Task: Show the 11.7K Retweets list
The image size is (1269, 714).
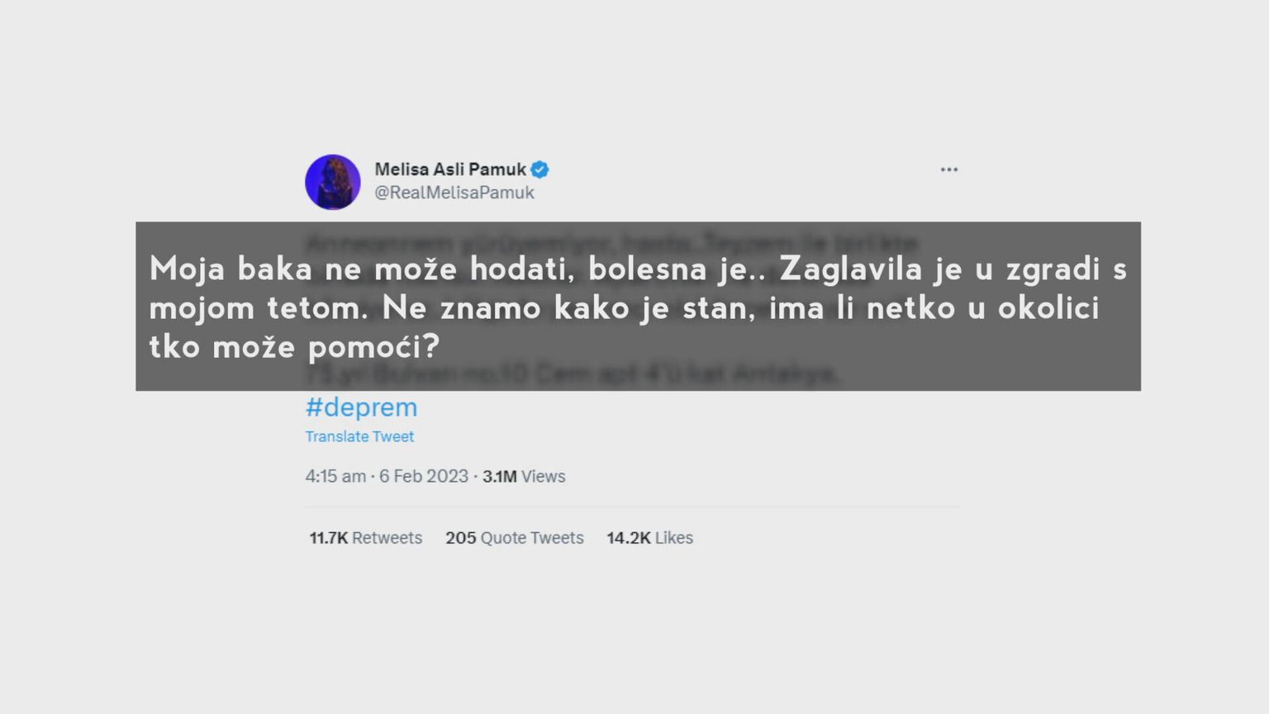Action: (365, 538)
